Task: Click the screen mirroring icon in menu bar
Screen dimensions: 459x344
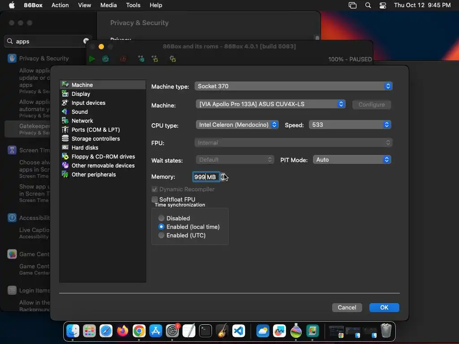Action: [352, 5]
